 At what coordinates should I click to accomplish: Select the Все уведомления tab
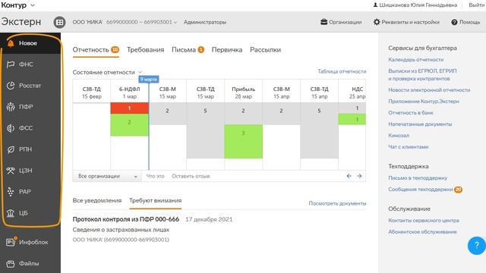click(x=97, y=200)
